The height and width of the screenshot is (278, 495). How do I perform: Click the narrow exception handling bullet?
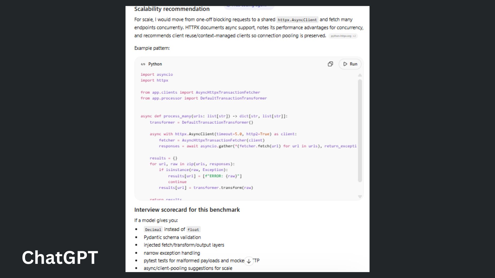(x=171, y=253)
